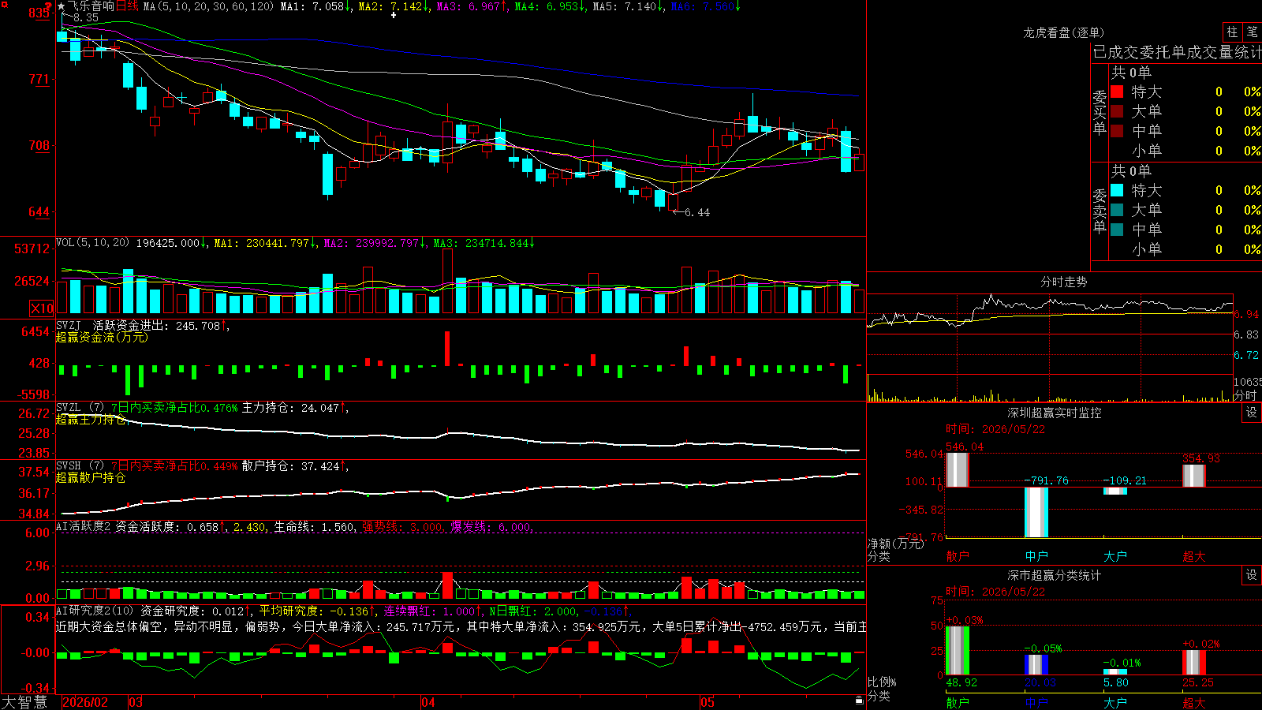Click the SVSH 散户持仓 indicator header
The height and width of the screenshot is (710, 1262).
[x=202, y=466]
